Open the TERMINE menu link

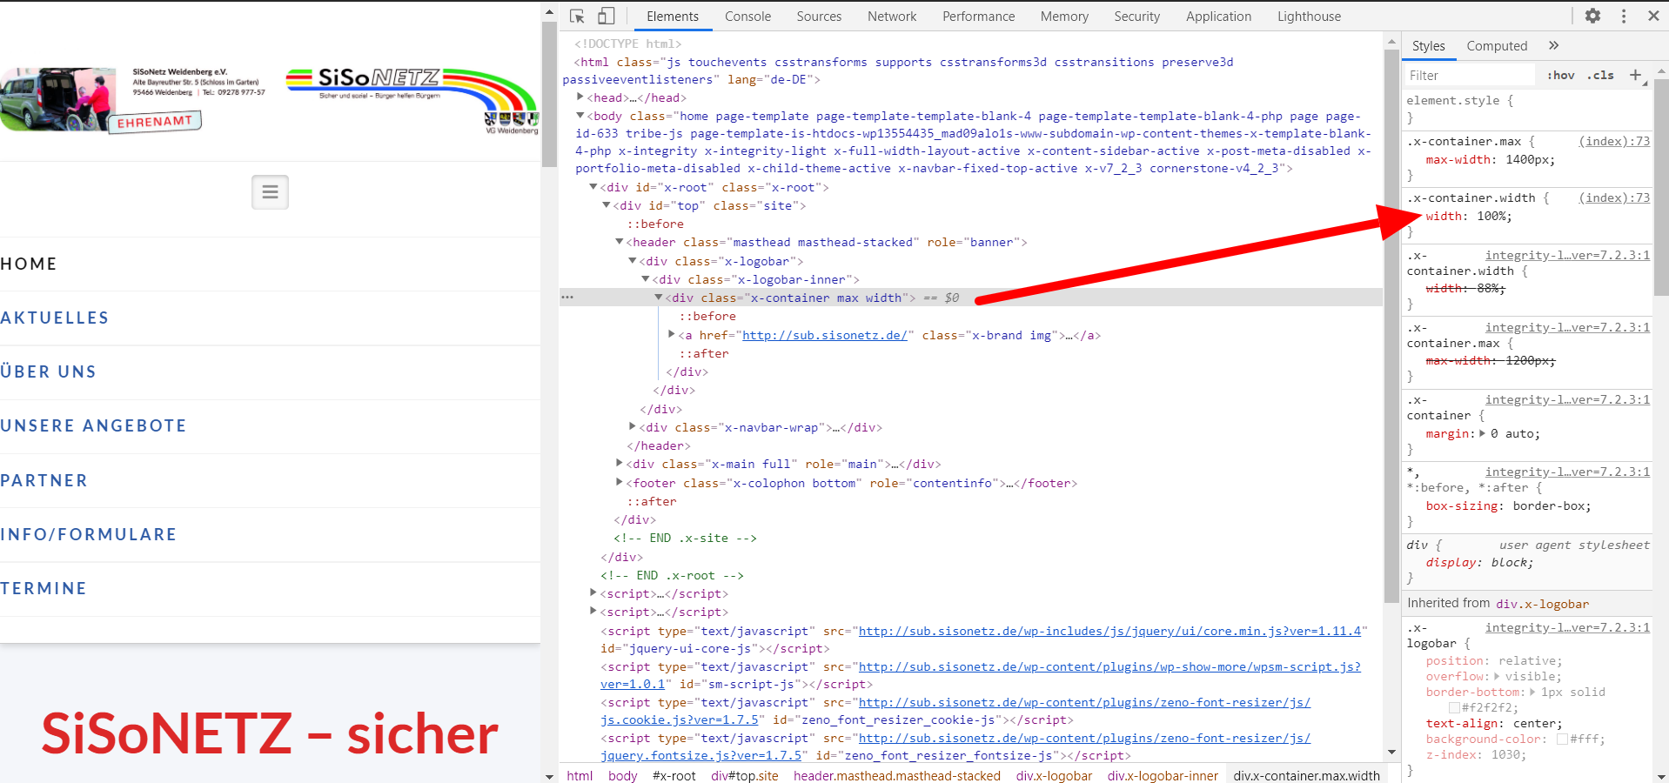click(44, 588)
